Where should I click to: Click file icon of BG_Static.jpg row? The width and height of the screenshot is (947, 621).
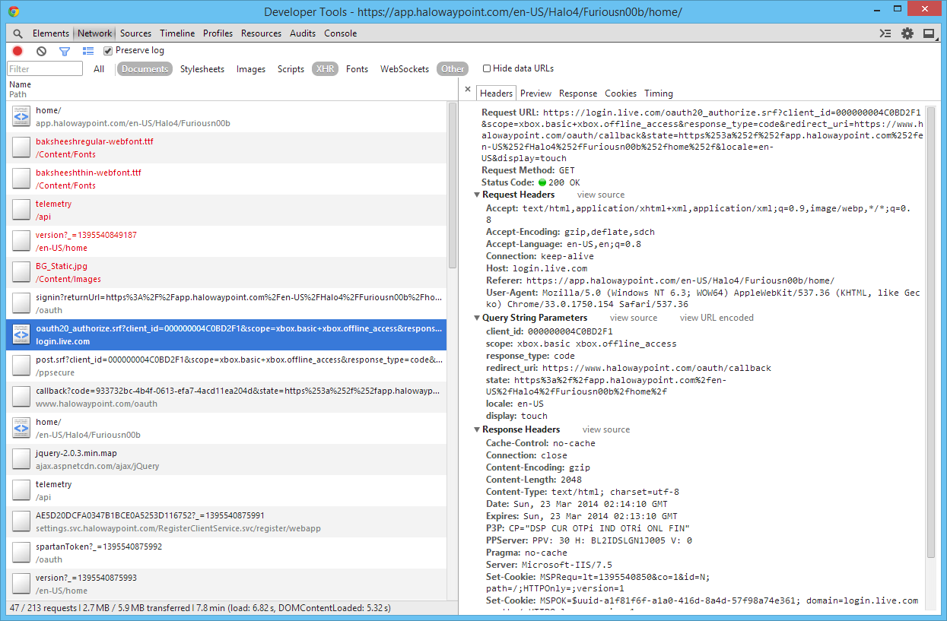21,272
